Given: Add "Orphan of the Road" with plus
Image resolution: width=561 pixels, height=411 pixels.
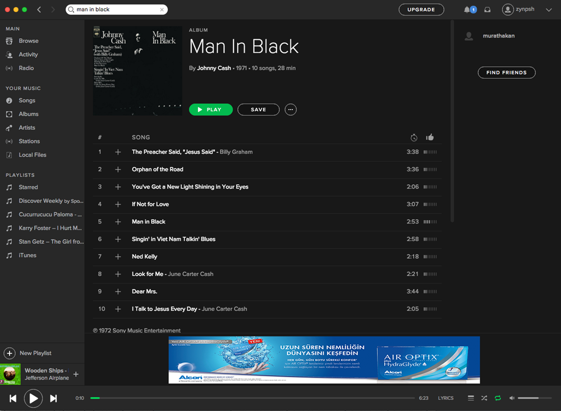Looking at the screenshot, I should click(x=118, y=170).
